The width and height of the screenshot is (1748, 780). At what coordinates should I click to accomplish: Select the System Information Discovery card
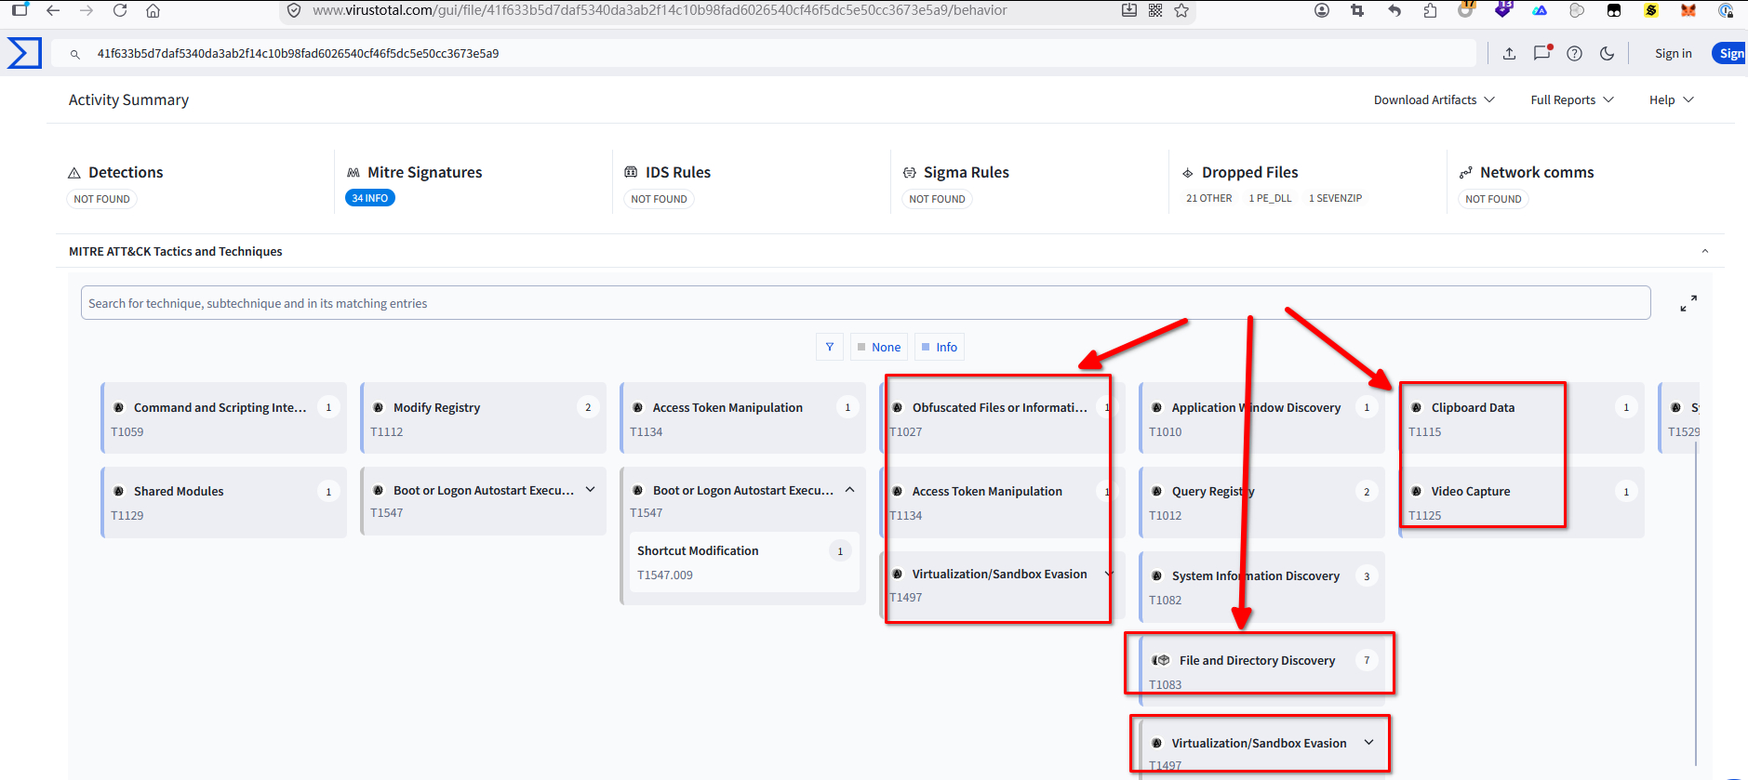tap(1262, 587)
